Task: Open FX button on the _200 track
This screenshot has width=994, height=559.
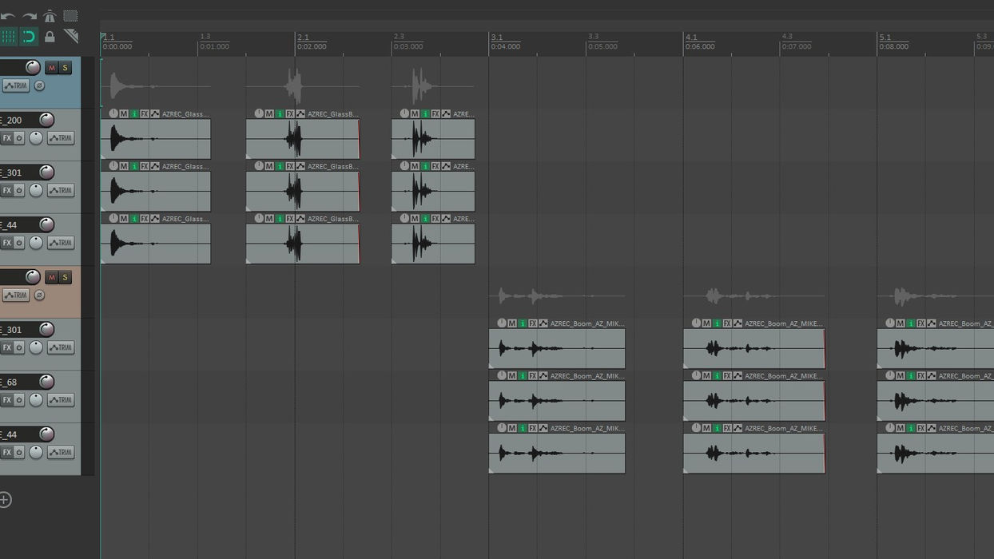Action: point(6,138)
